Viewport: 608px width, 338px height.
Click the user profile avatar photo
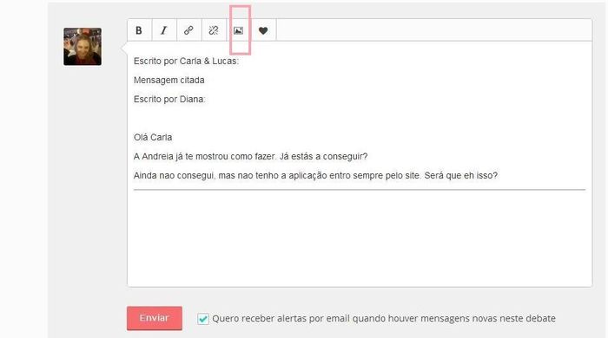[x=83, y=47]
